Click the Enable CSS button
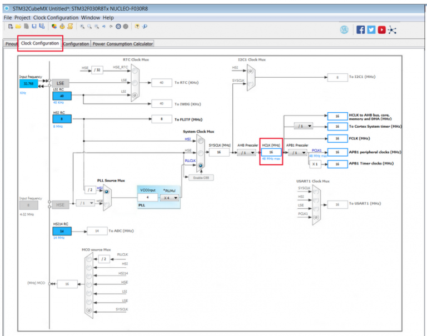Viewport: 427px width, 336px height. coord(201,178)
